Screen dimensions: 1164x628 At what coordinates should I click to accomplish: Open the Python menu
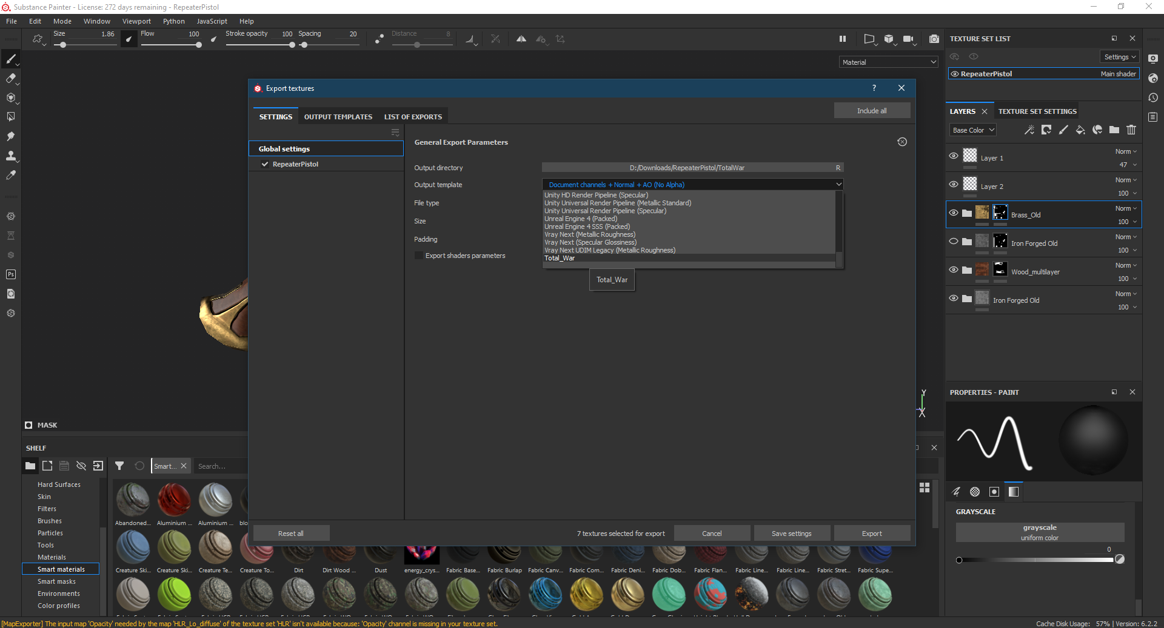click(174, 21)
